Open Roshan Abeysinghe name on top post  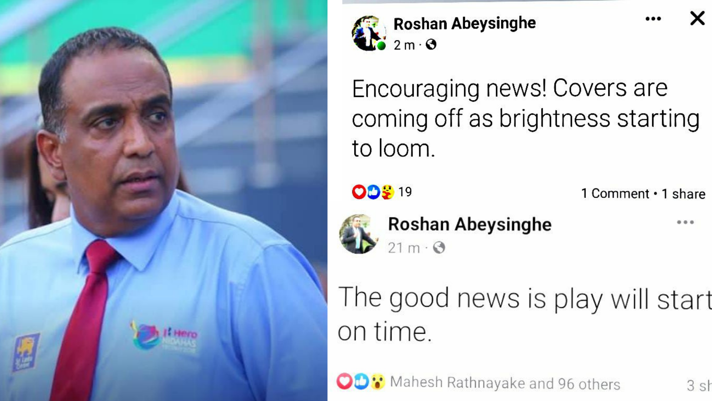[x=465, y=23]
